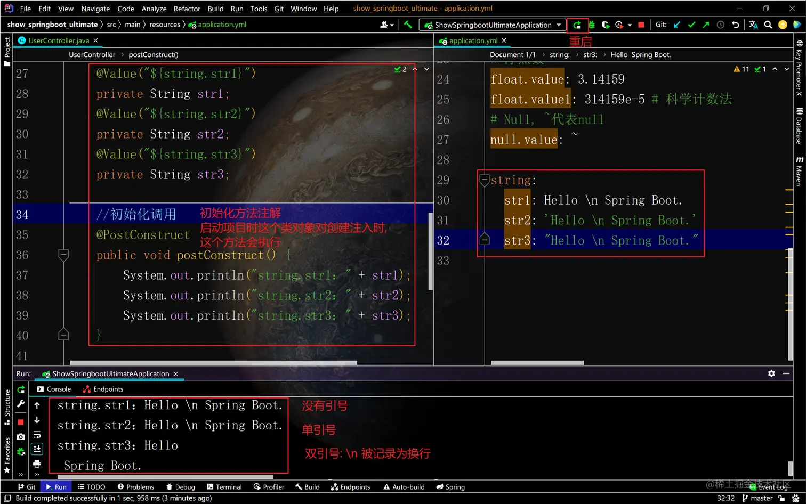
Task: Open the Spring tool window
Action: coord(450,487)
